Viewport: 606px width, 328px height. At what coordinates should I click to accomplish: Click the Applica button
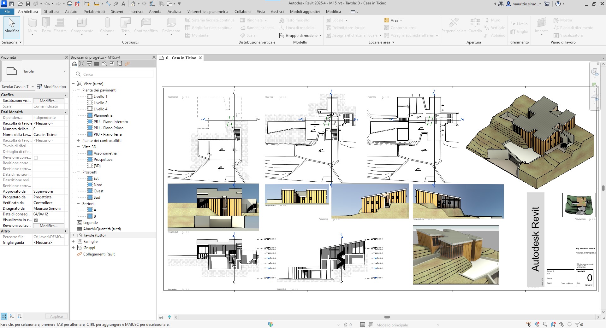(56, 316)
